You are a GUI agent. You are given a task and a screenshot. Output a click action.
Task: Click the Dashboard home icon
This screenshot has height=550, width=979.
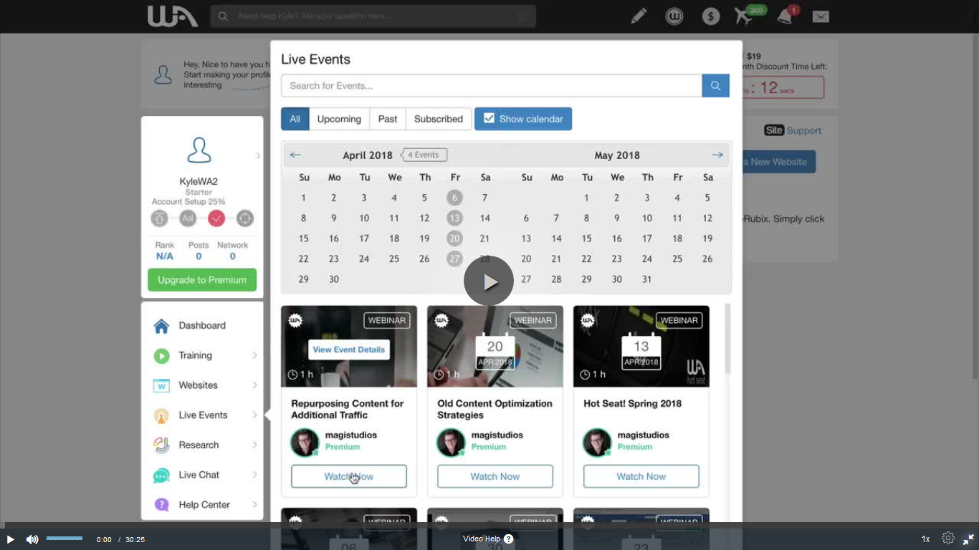pyautogui.click(x=161, y=326)
